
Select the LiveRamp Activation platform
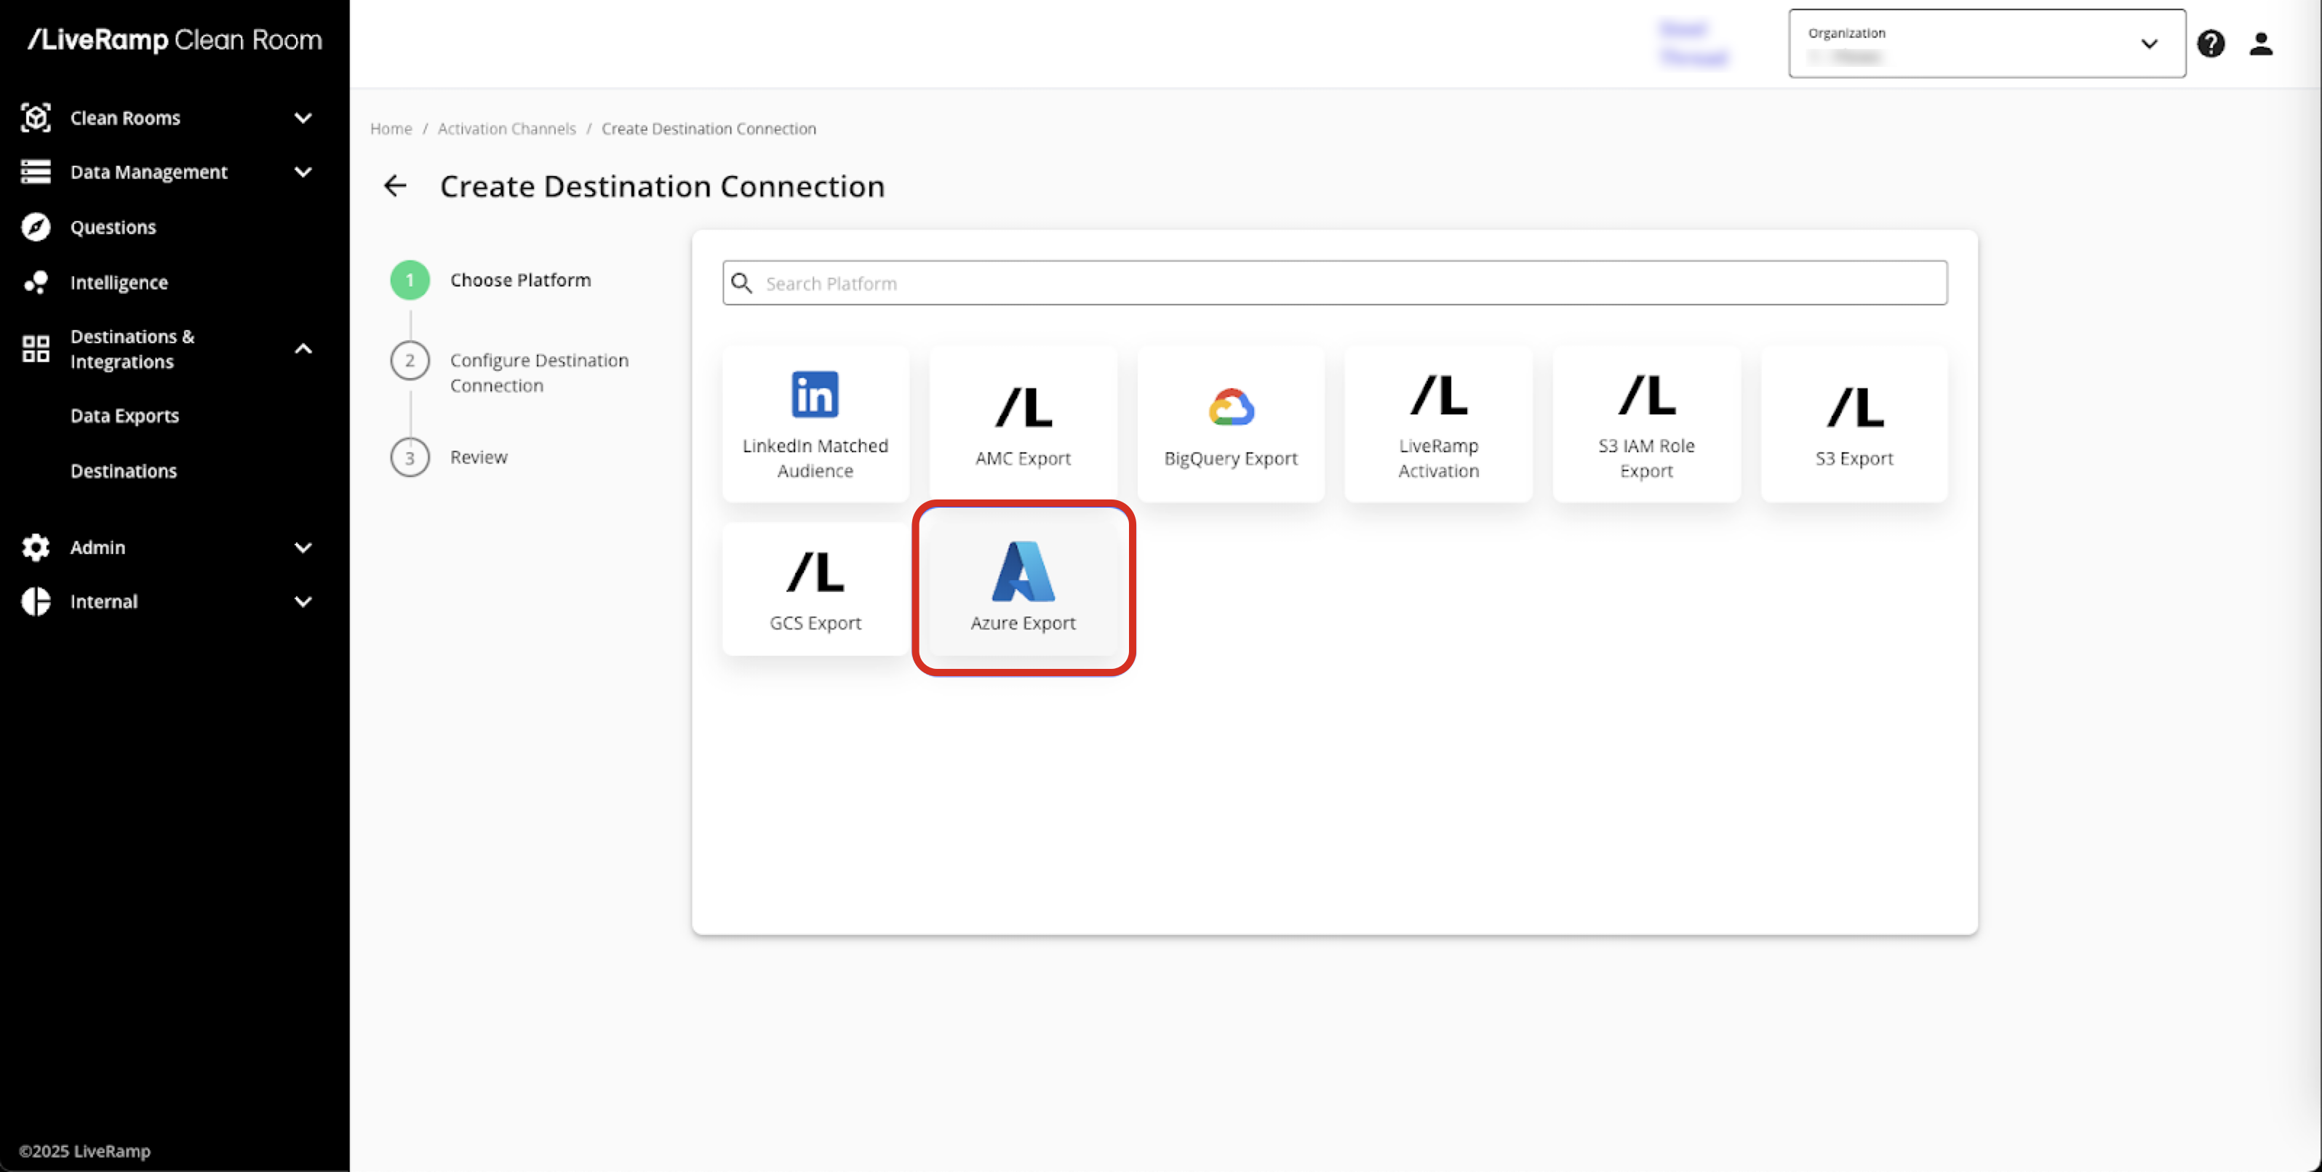click(1437, 423)
